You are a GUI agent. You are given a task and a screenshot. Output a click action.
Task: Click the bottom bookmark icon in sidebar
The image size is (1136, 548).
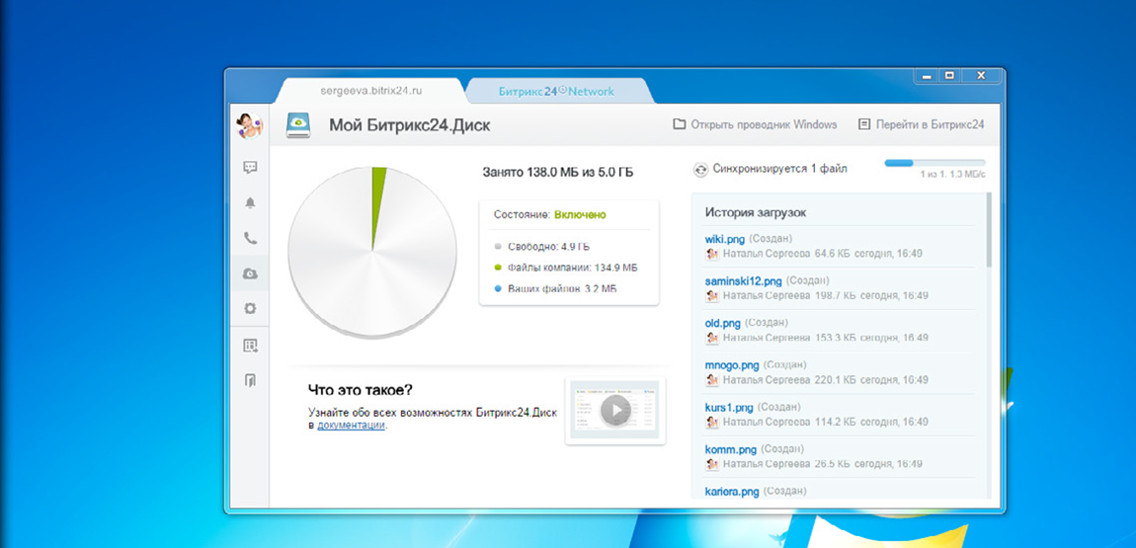(x=250, y=380)
